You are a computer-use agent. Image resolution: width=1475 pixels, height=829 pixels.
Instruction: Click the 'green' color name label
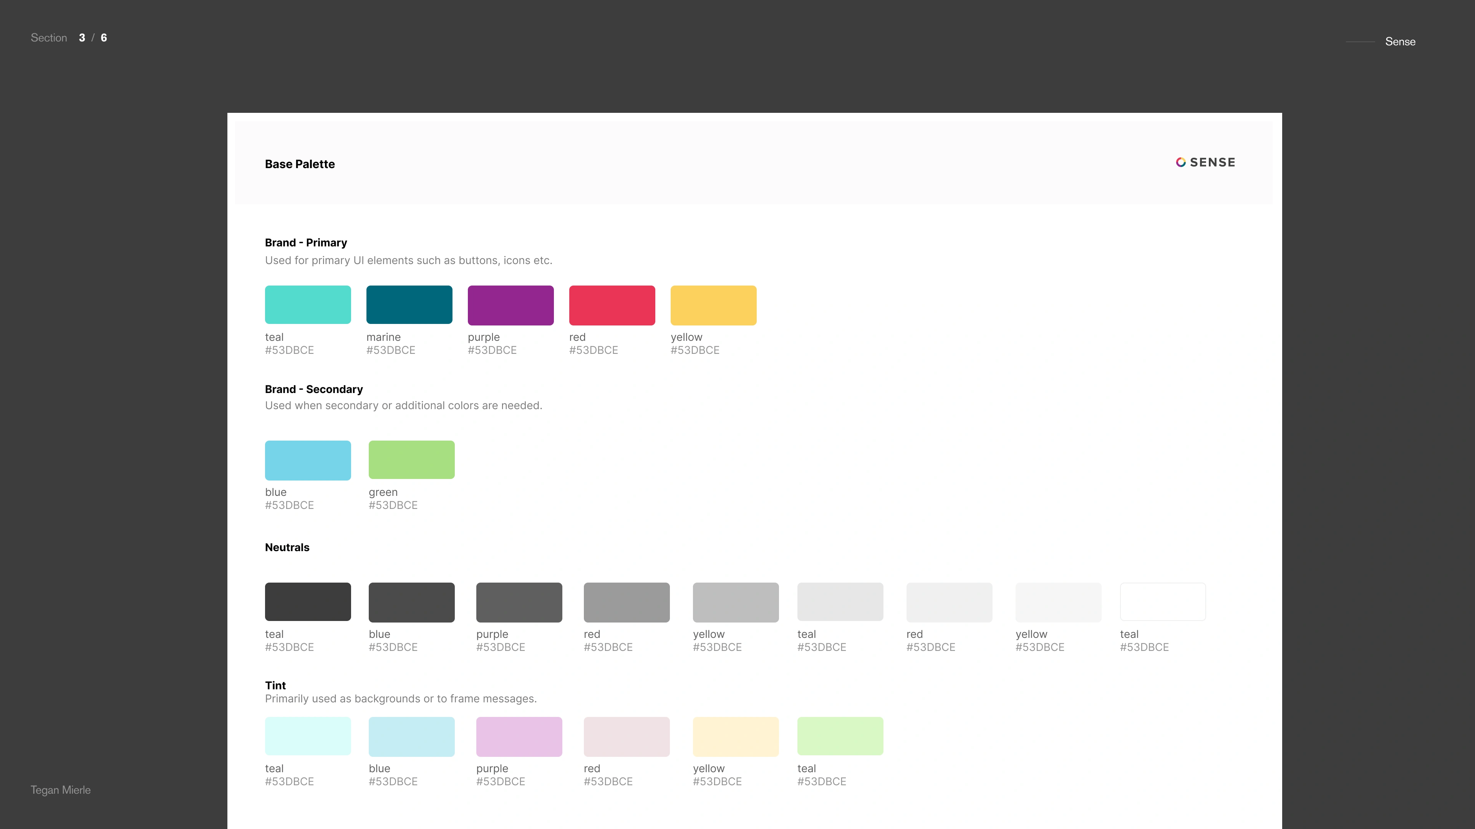coord(383,492)
